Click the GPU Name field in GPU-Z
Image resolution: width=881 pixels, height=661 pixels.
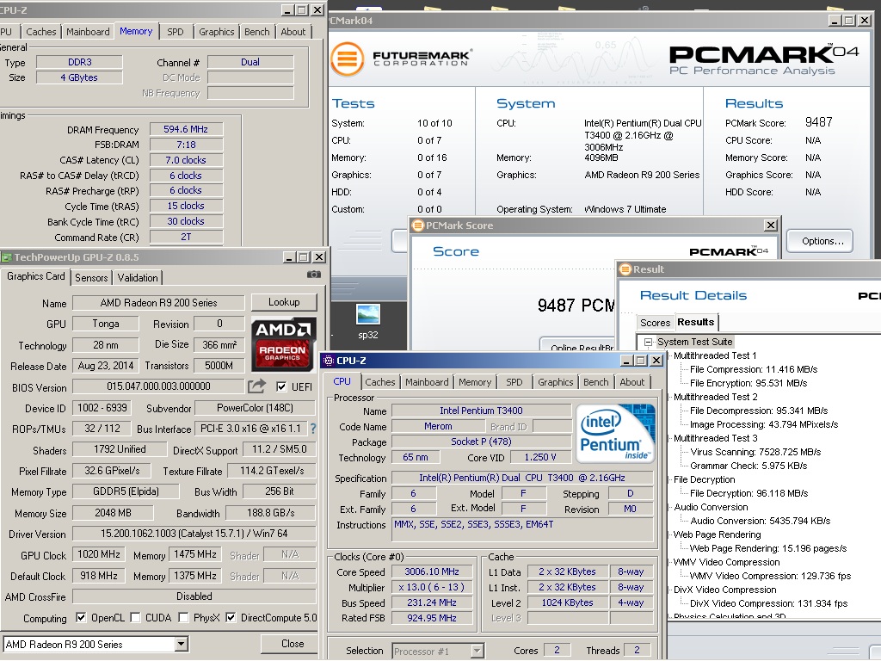click(x=158, y=303)
